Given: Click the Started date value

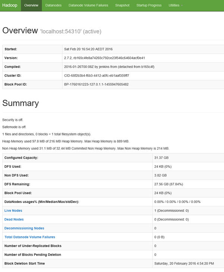Looking at the screenshot, I should coord(88,49).
